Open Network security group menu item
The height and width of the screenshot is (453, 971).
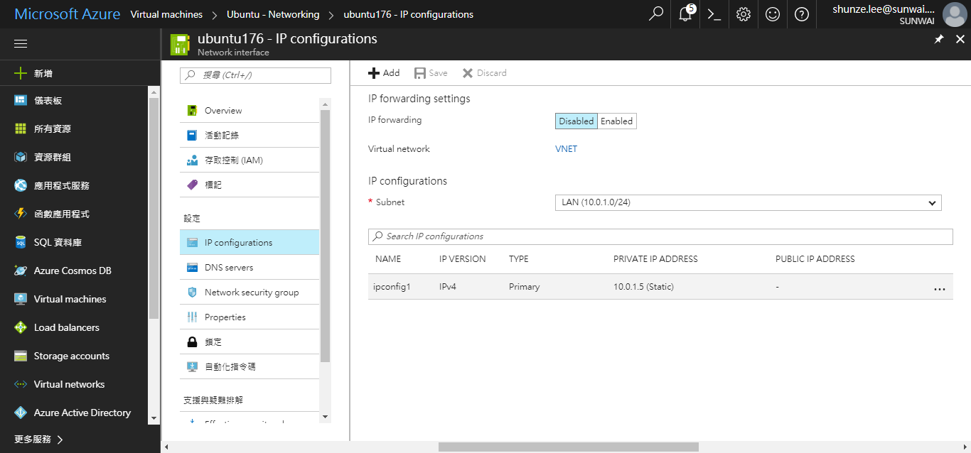(x=250, y=293)
